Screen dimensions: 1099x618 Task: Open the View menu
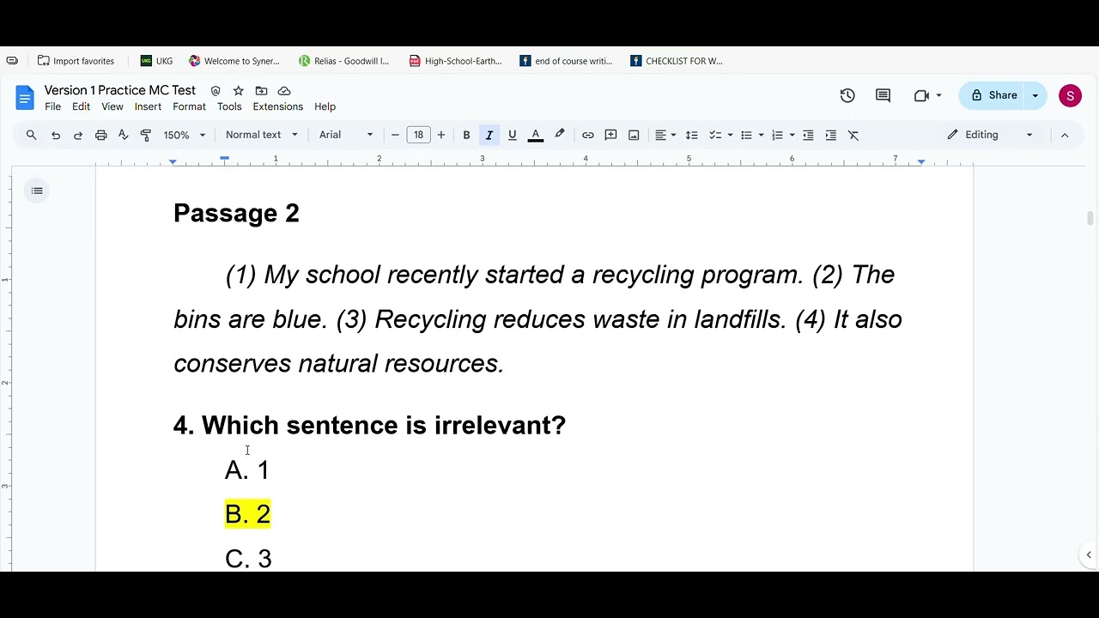coord(112,106)
